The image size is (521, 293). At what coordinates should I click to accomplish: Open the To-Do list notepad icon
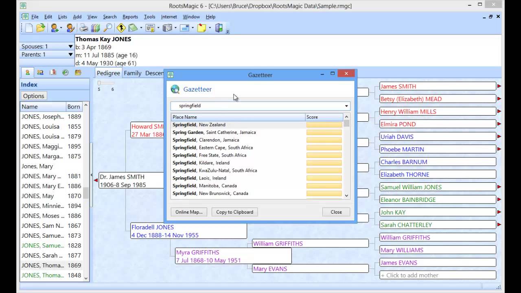[x=133, y=28]
